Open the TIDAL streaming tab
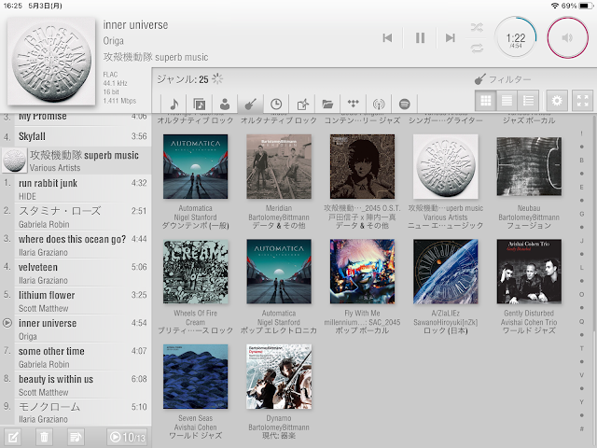 [x=353, y=104]
